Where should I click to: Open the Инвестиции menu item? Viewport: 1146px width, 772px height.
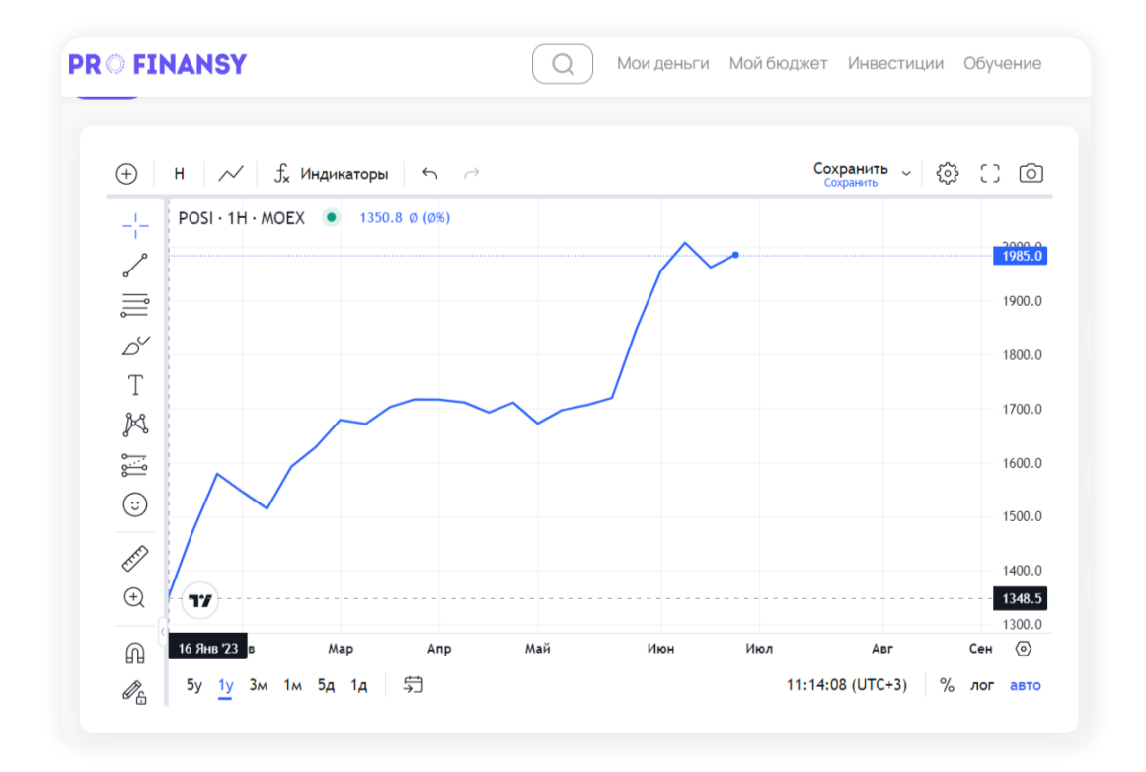tap(895, 64)
